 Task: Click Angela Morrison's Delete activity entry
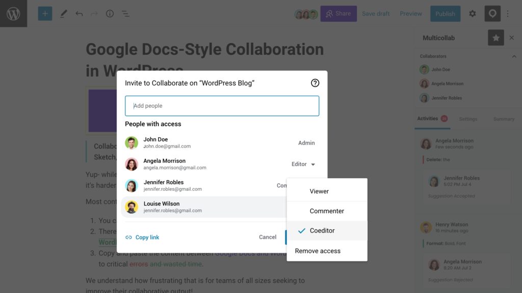(x=438, y=160)
